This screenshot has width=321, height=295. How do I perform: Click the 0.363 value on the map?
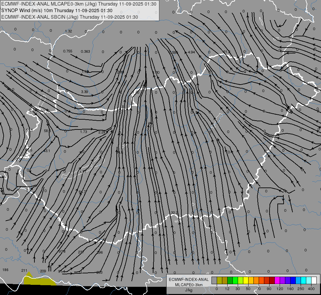click(85, 51)
